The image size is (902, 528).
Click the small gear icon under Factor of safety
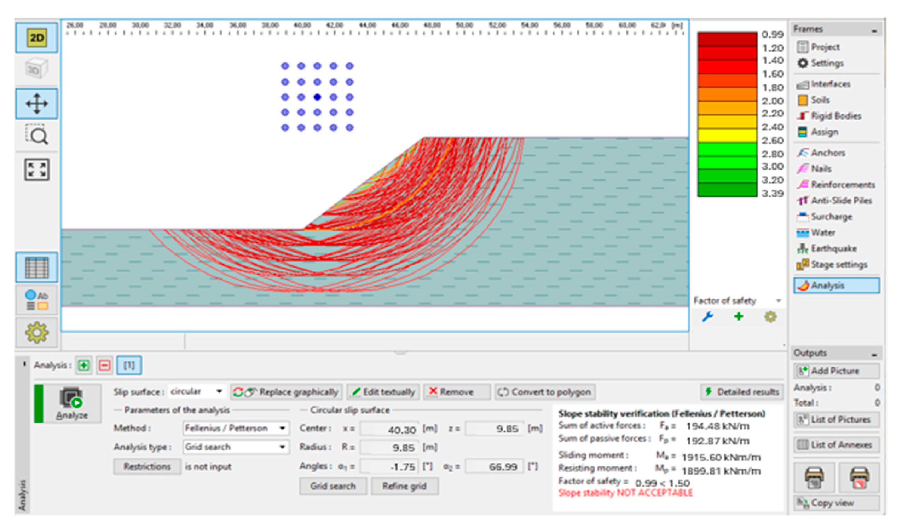tap(770, 317)
